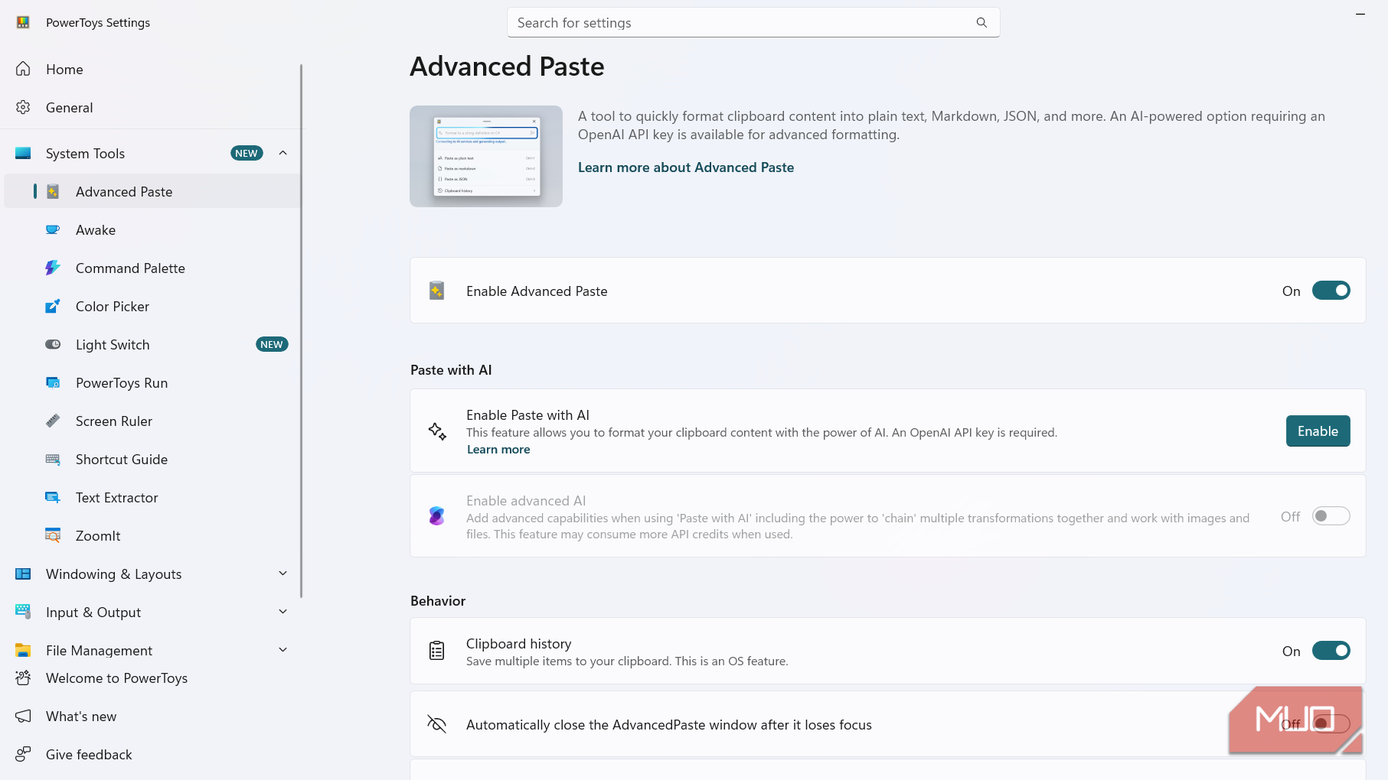The height and width of the screenshot is (780, 1388).
Task: Select Advanced Paste in sidebar
Action: pos(152,191)
